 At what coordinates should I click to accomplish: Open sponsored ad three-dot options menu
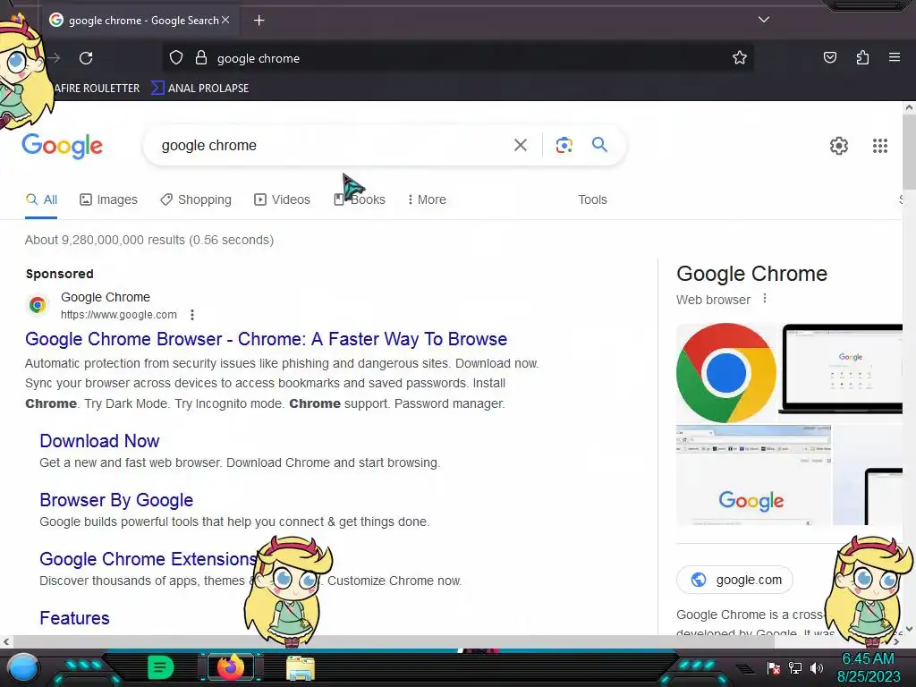[192, 315]
